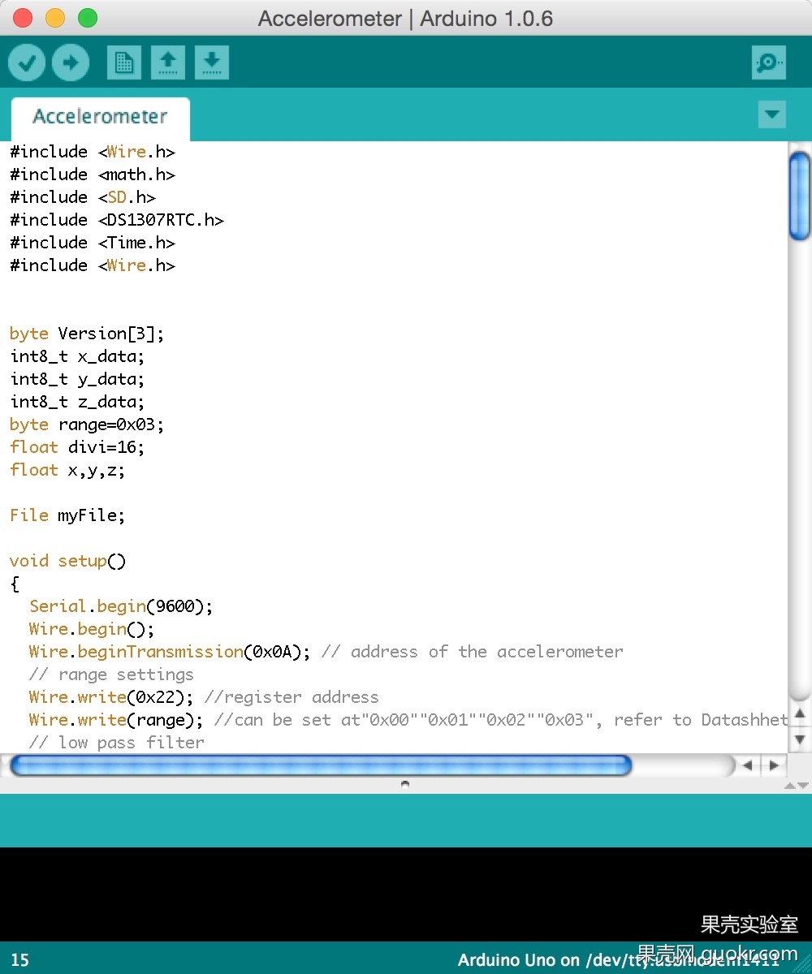Open a sketch with the up-arrow icon

[168, 62]
